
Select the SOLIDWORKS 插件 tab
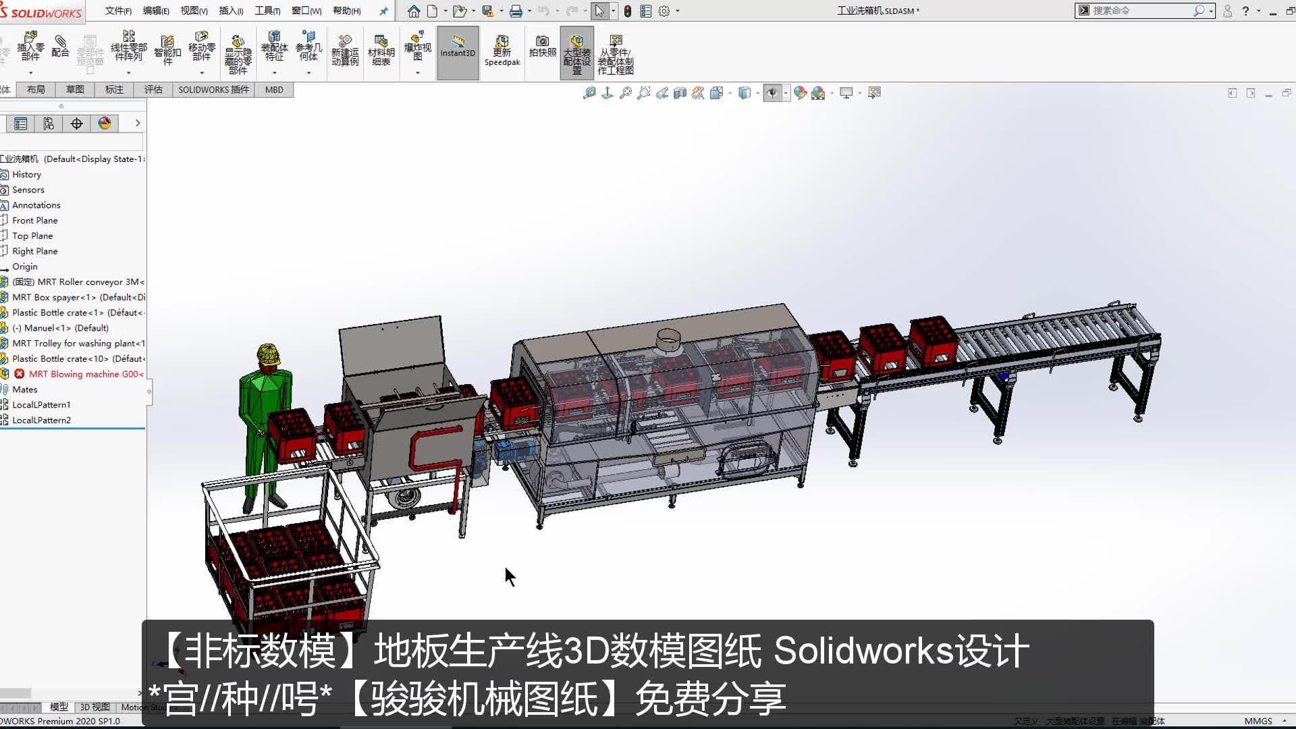click(213, 89)
